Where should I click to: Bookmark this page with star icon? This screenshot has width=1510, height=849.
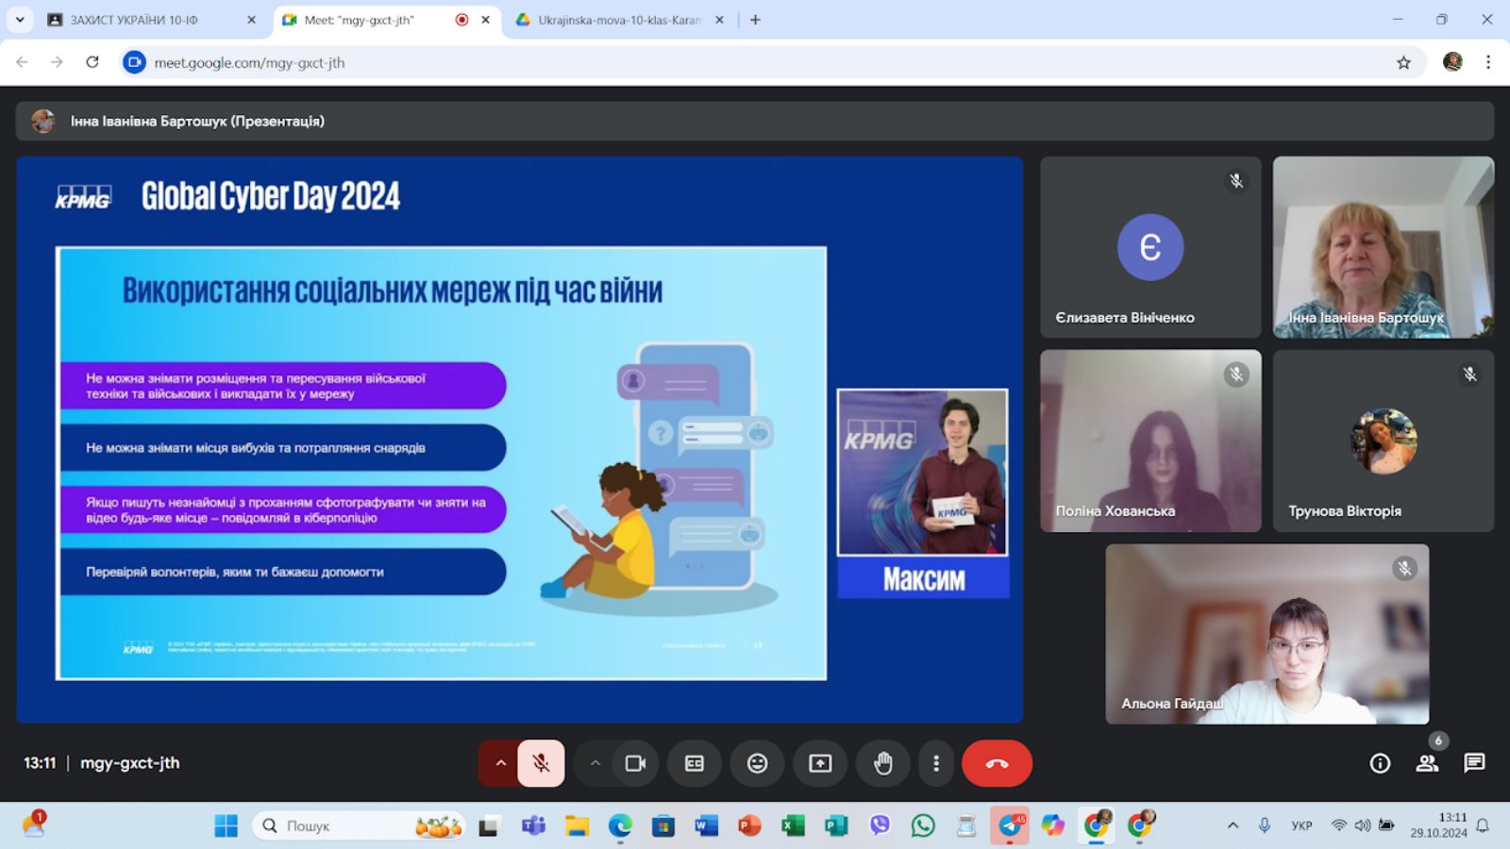tap(1403, 62)
